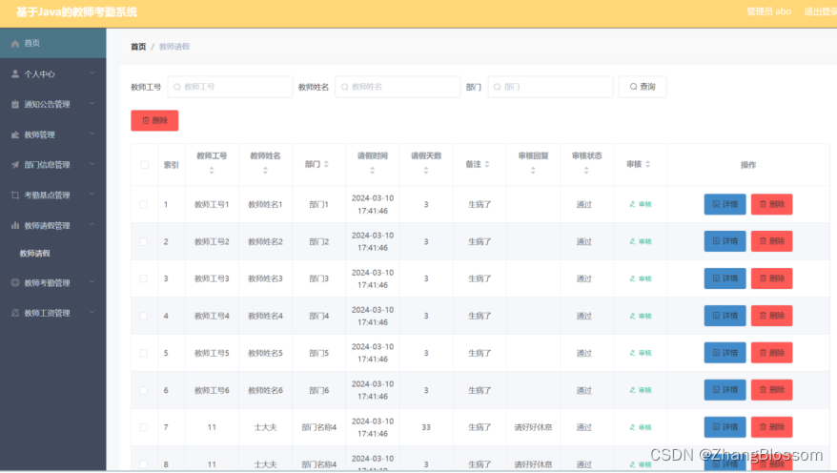Click the person icon beside 个人中心
The image size is (837, 473).
(x=15, y=73)
